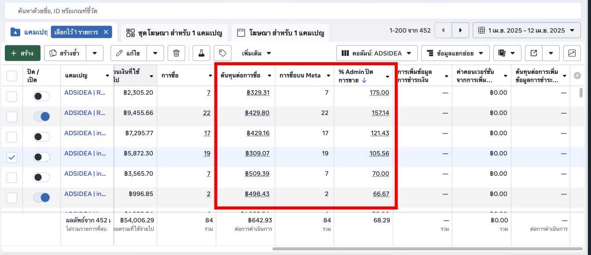The image size is (591, 255).
Task: Click the tag icon in the toolbar
Action: pos(222,53)
